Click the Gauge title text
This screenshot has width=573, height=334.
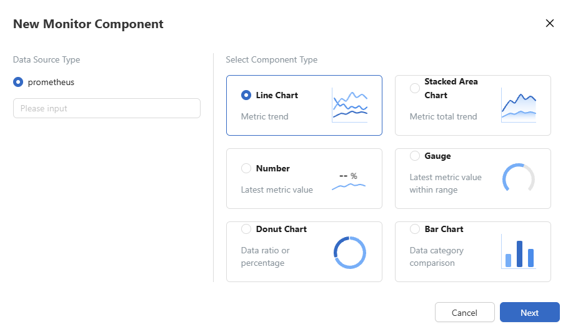pyautogui.click(x=437, y=156)
